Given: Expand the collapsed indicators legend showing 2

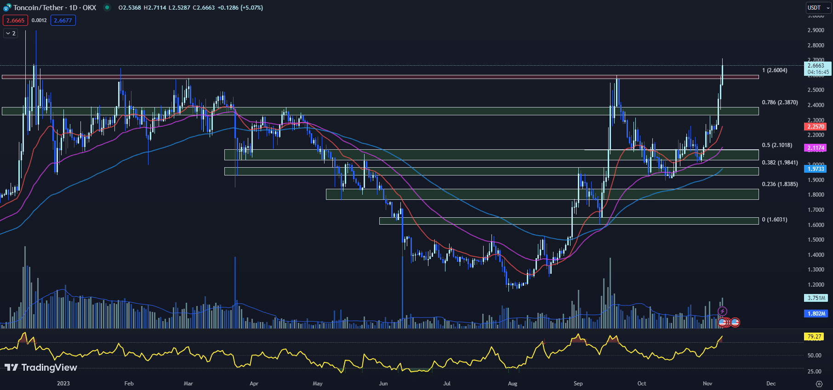Looking at the screenshot, I should click(10, 33).
